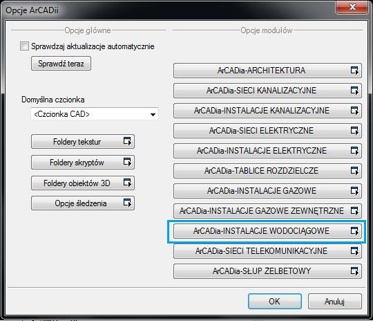Open ArCADia-SIECI KANALIZACYJNE options via popup icon
Viewport: 373px width, 321px height.
pyautogui.click(x=354, y=91)
